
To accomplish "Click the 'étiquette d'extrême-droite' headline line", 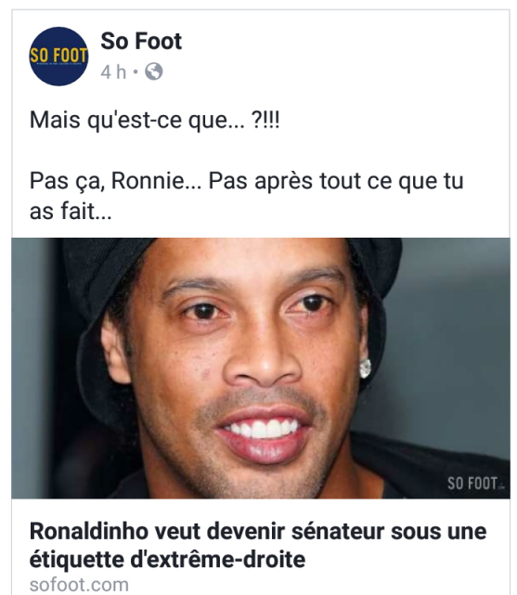I will (167, 560).
